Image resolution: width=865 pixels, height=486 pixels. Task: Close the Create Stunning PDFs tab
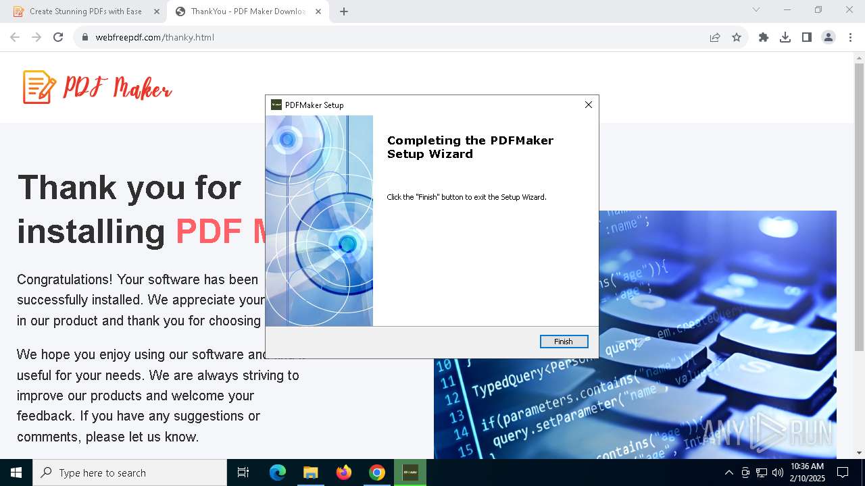156,11
